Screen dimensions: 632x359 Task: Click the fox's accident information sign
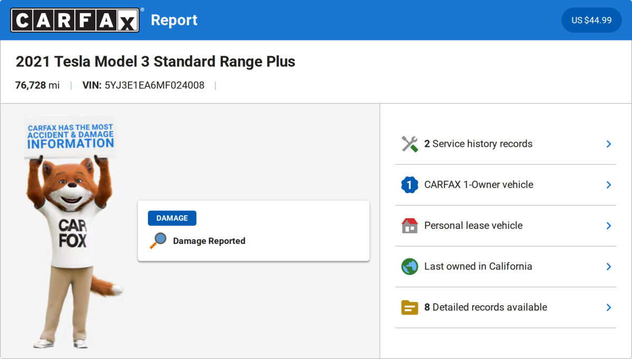point(70,136)
